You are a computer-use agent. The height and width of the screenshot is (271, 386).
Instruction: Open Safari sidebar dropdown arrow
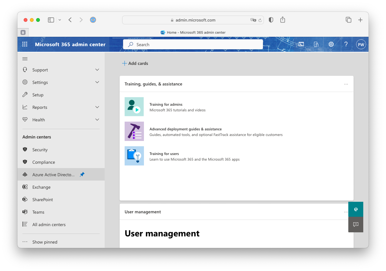[x=60, y=20]
